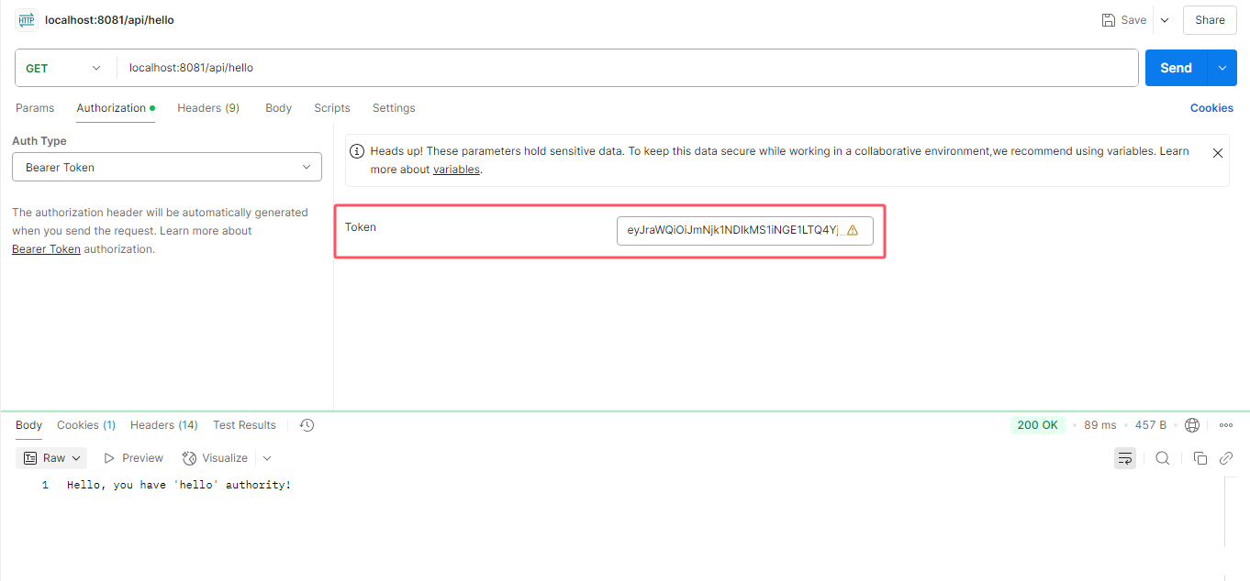Open the response more options ellipsis
The height and width of the screenshot is (581, 1250).
(1226, 425)
